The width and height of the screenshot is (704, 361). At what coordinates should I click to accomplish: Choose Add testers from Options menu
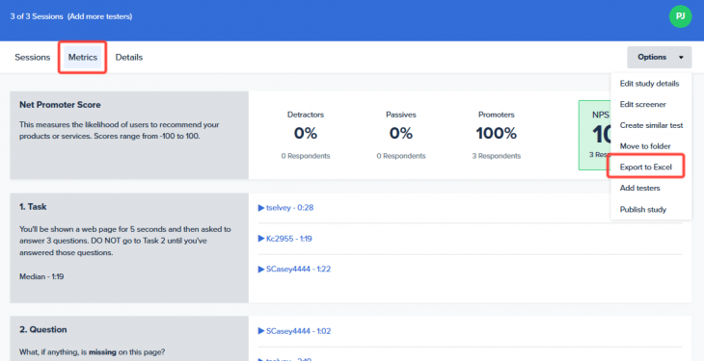coord(639,188)
